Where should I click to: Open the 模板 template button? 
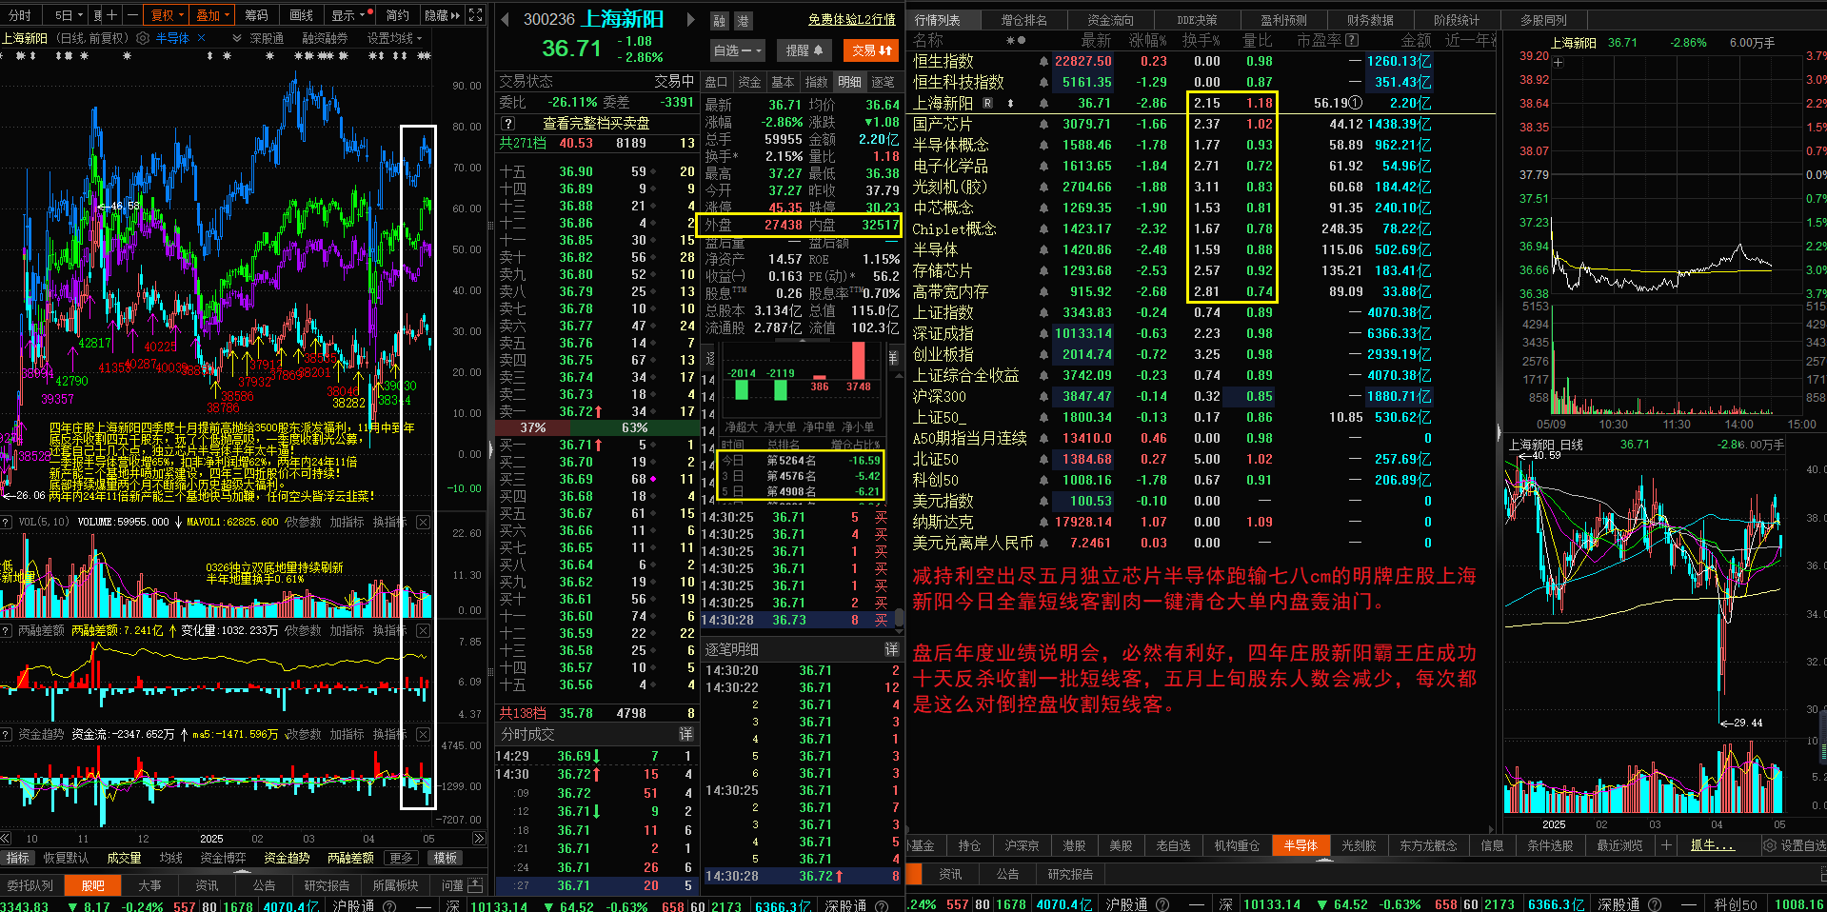coord(446,858)
